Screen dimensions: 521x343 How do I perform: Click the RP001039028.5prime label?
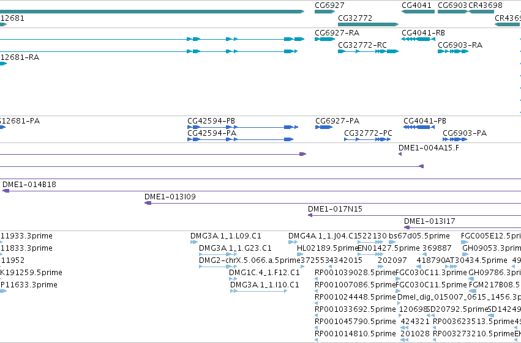coord(355,273)
